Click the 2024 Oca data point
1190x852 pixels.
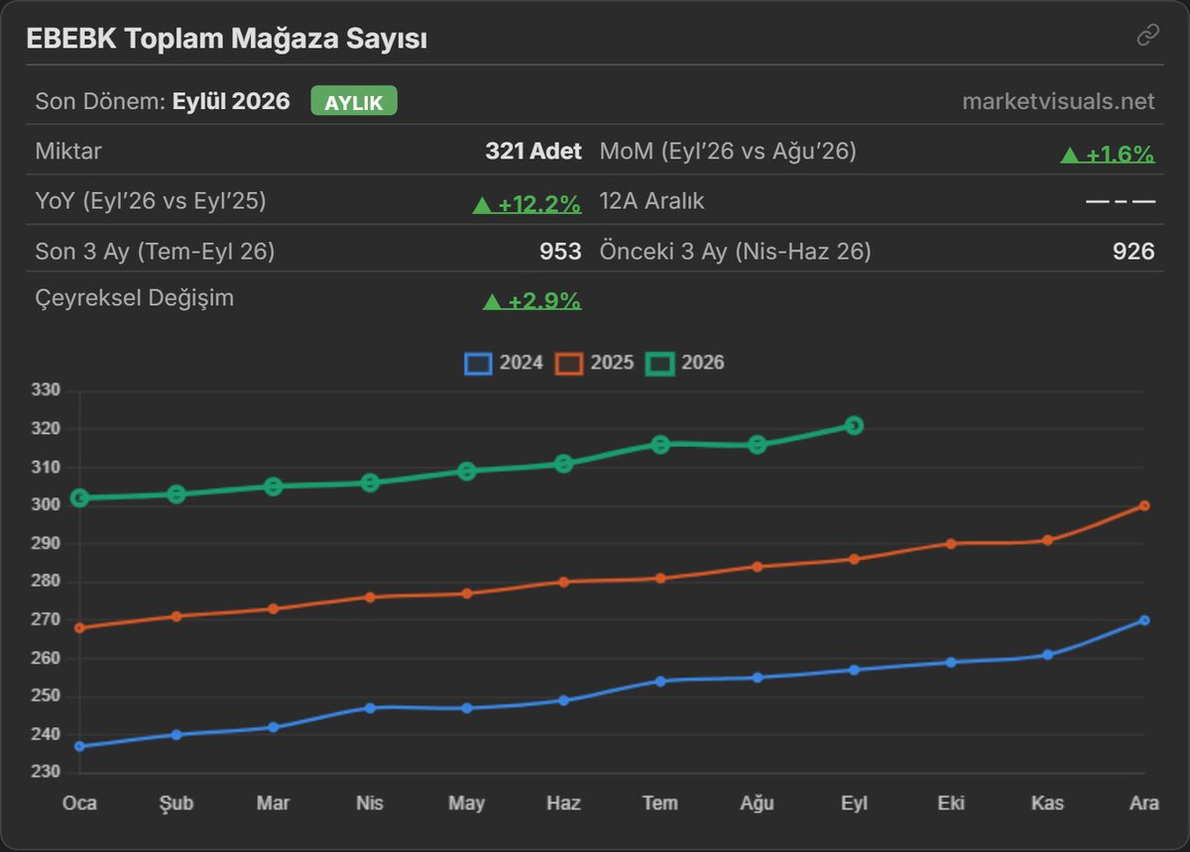[79, 746]
